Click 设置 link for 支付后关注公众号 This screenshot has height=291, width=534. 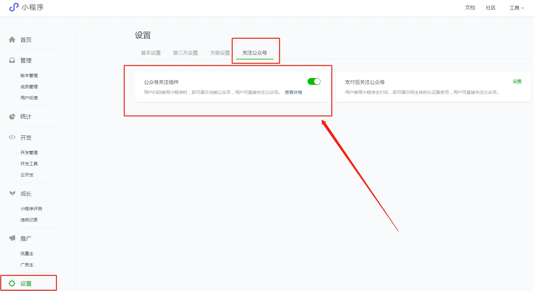tap(517, 81)
